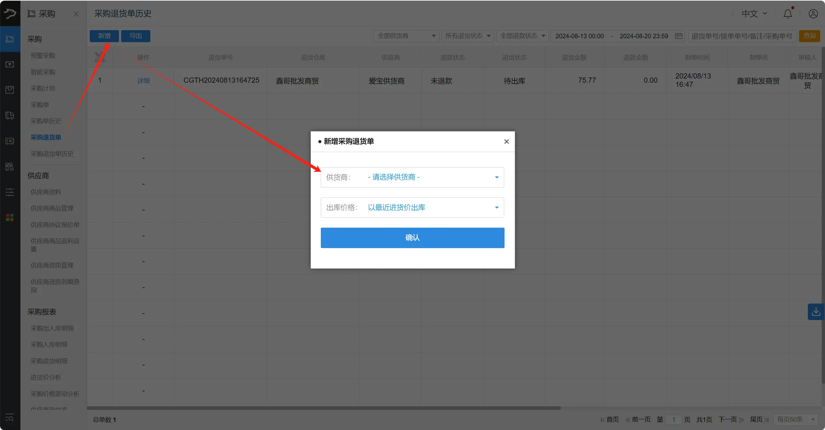The image size is (825, 430).
Task: Open the package box icon in sidebar
Action: [x=10, y=90]
